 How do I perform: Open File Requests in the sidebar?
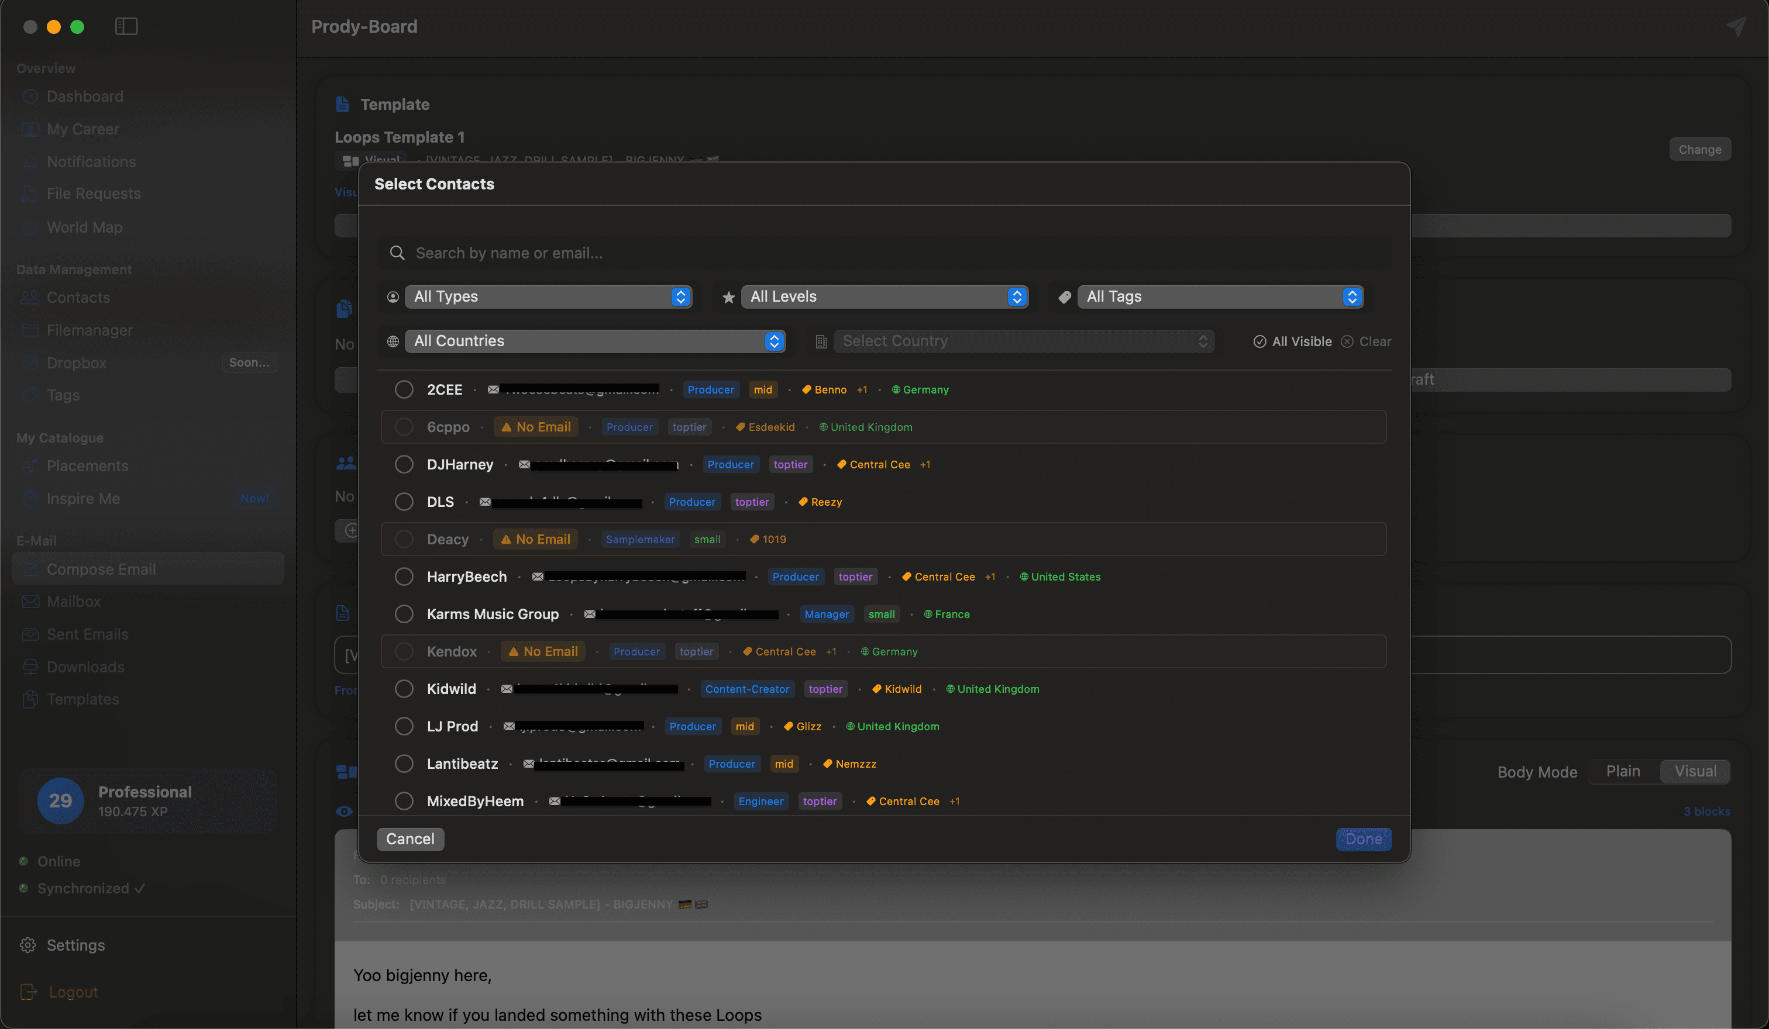94,193
